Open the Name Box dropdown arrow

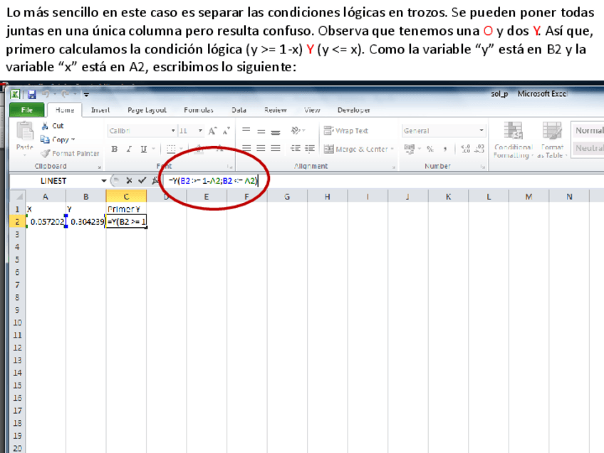[x=105, y=181]
